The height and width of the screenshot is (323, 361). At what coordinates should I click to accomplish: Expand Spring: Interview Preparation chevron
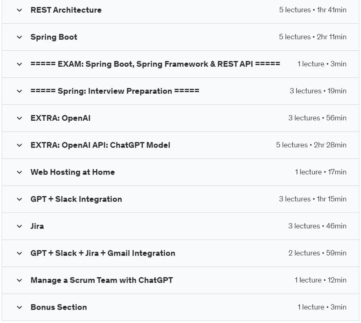pyautogui.click(x=20, y=91)
